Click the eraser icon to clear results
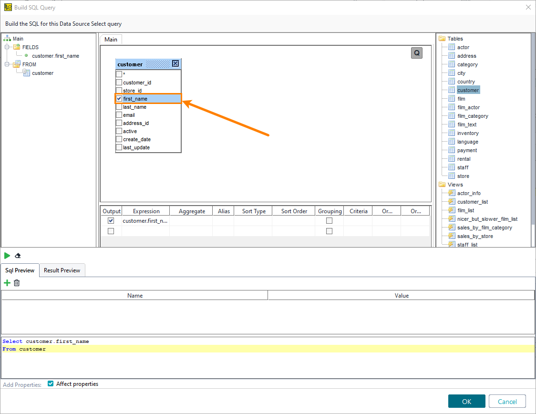Screen dimensions: 536x414 [x=17, y=256]
